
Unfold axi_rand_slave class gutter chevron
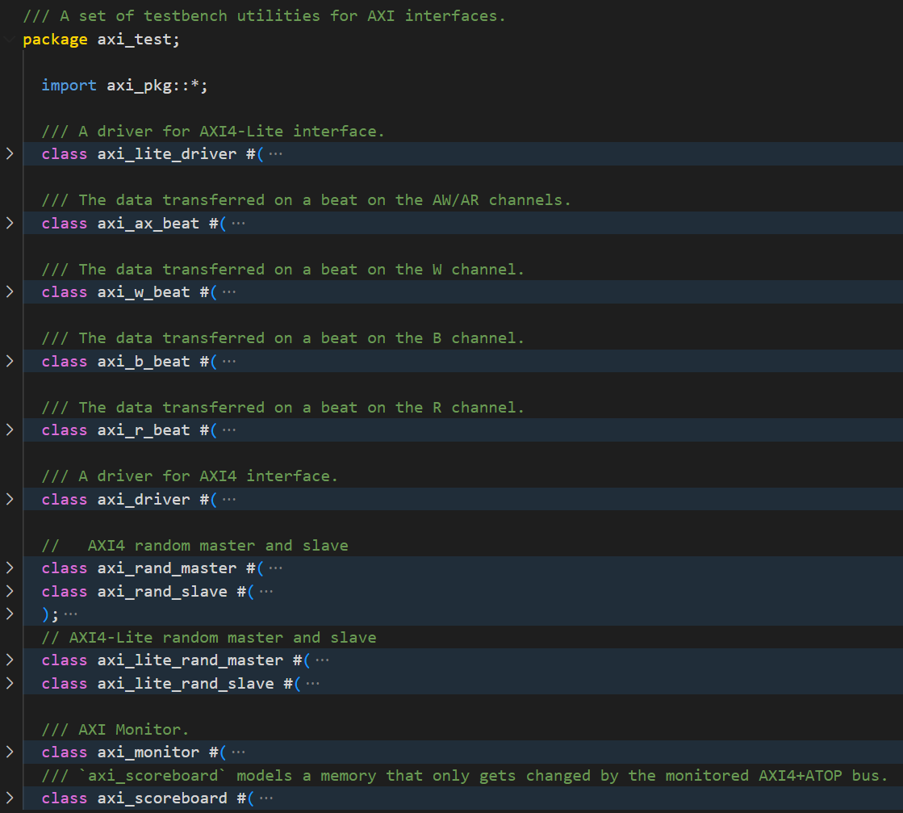pos(10,591)
